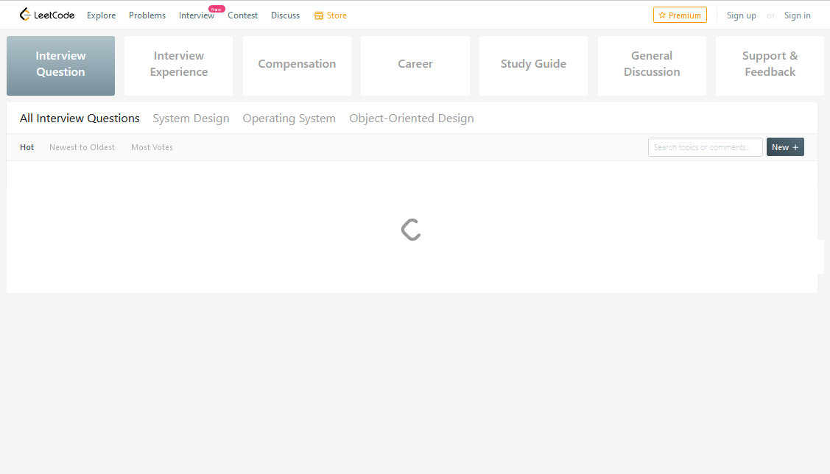The width and height of the screenshot is (830, 474).
Task: Open the Store link
Action: 331,15
